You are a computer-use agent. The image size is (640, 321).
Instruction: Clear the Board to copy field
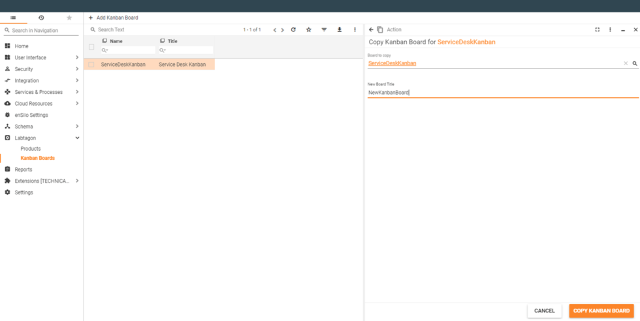click(x=625, y=63)
